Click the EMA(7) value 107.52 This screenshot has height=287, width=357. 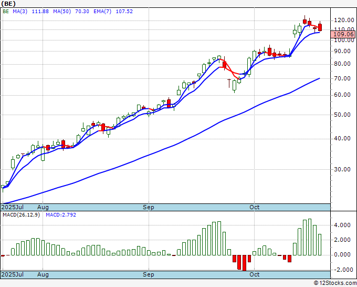pos(124,12)
